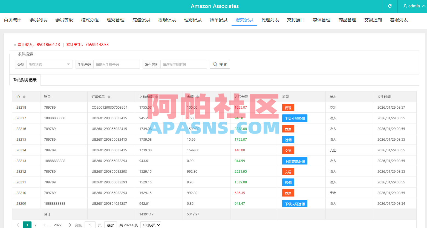Image resolution: width=427 pixels, height=228 pixels.
Task: Confirm page jump with 确定 button
Action: click(x=111, y=225)
